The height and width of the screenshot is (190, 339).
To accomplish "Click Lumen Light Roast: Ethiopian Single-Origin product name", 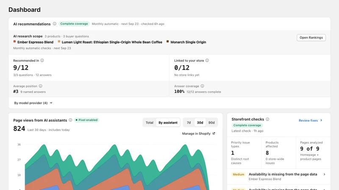I will click(x=112, y=42).
